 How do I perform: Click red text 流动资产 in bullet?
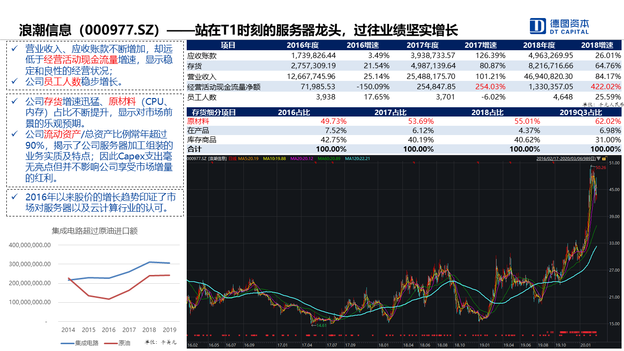coord(62,134)
